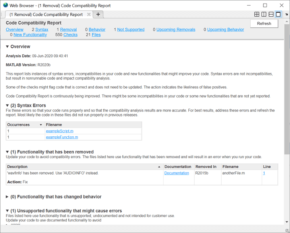
Task: Close the Code Compatibility Report tab
Action: [89, 14]
